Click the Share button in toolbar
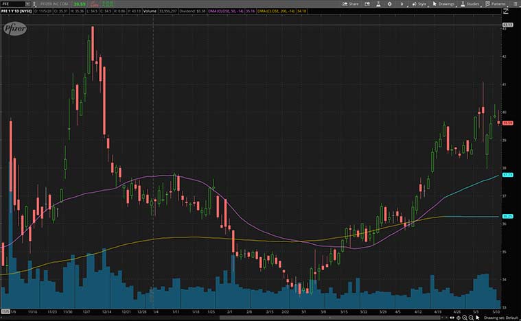This screenshot has width=521, height=321. [x=351, y=4]
